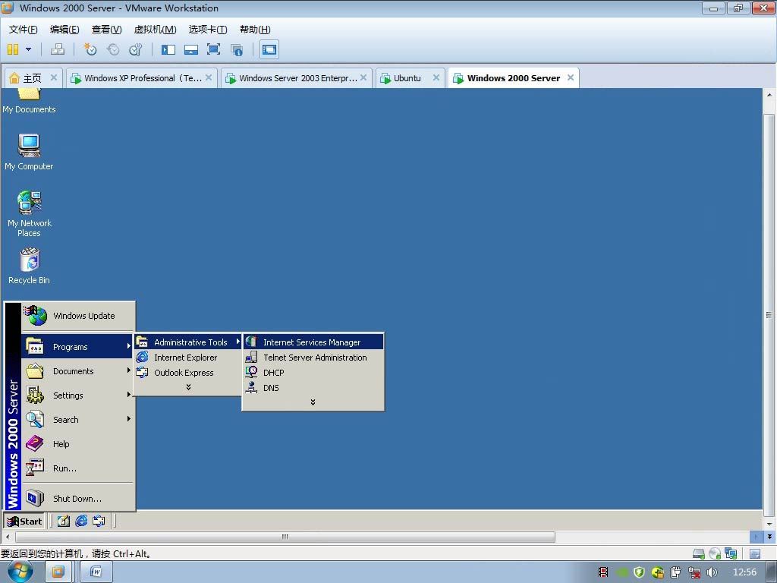Click the network adapter status icon

(x=731, y=553)
